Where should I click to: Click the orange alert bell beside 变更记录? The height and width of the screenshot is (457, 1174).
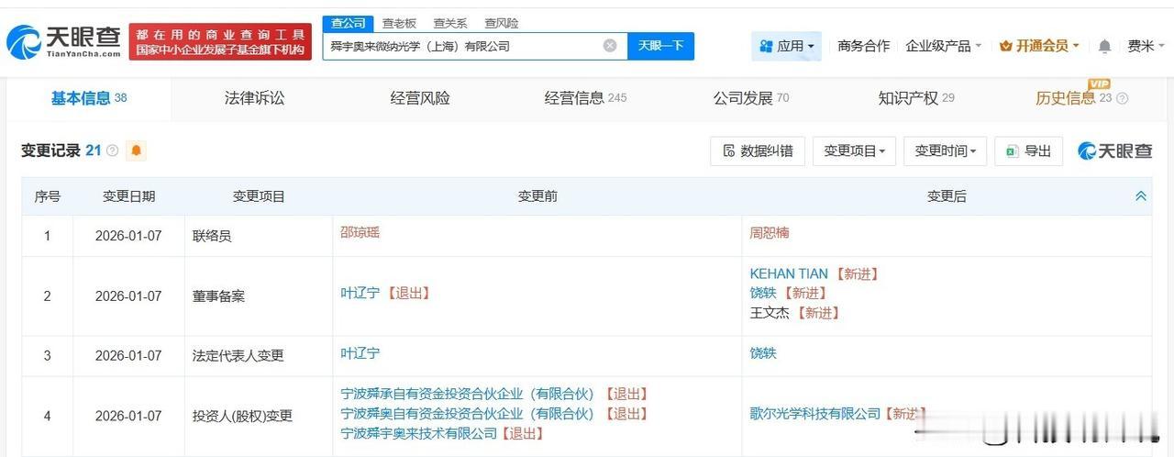137,150
